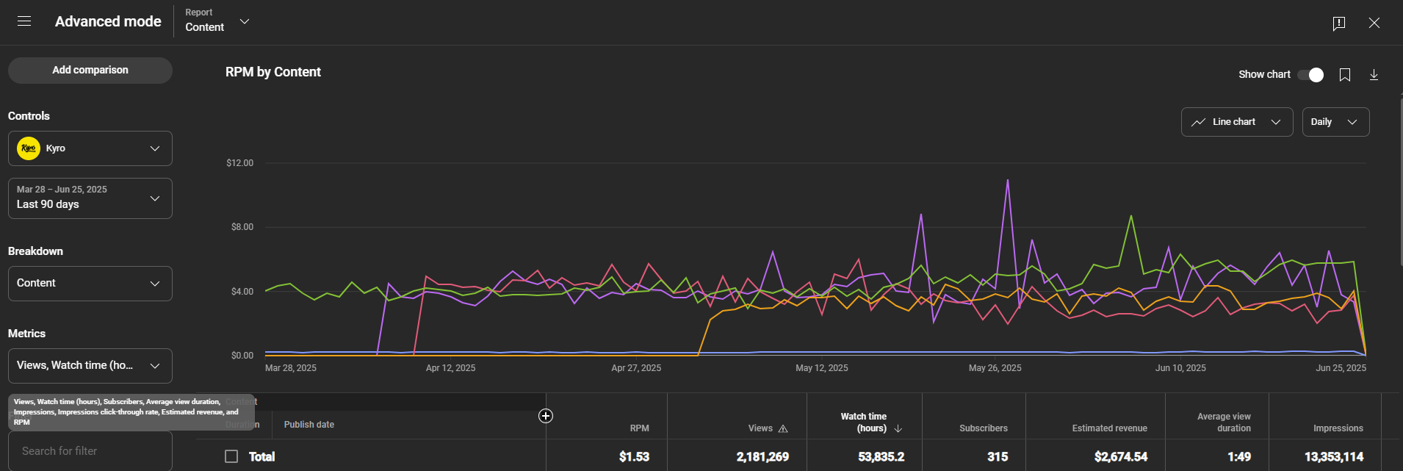Click the $12.00 y-axis label
The width and height of the screenshot is (1403, 471).
[239, 163]
